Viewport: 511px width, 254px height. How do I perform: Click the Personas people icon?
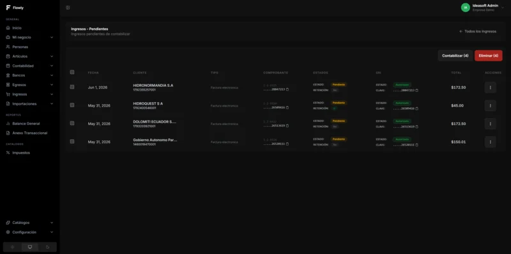(x=8, y=47)
